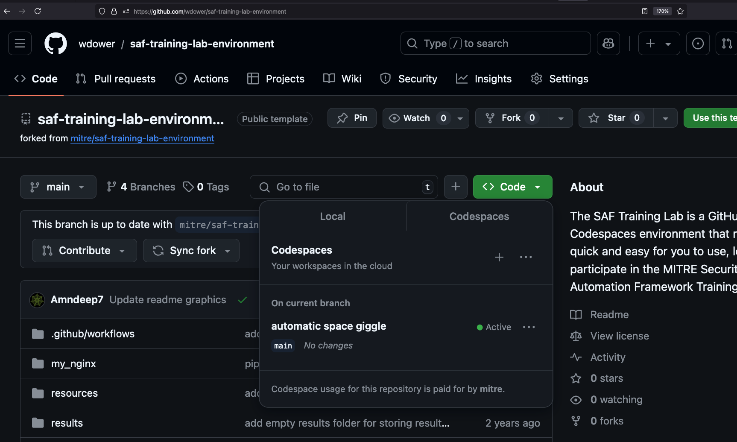The width and height of the screenshot is (737, 442).
Task: Open the issues icon in header
Action: click(698, 44)
